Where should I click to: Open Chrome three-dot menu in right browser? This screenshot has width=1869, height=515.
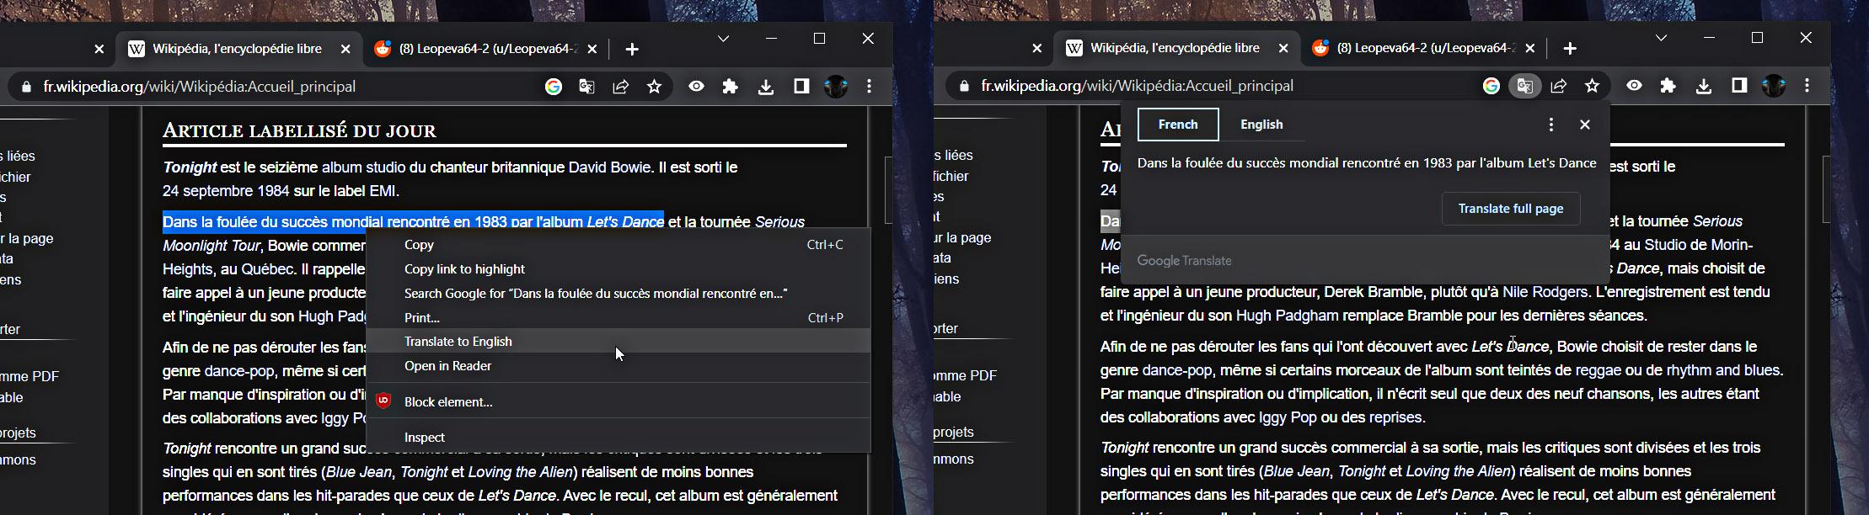1807,85
